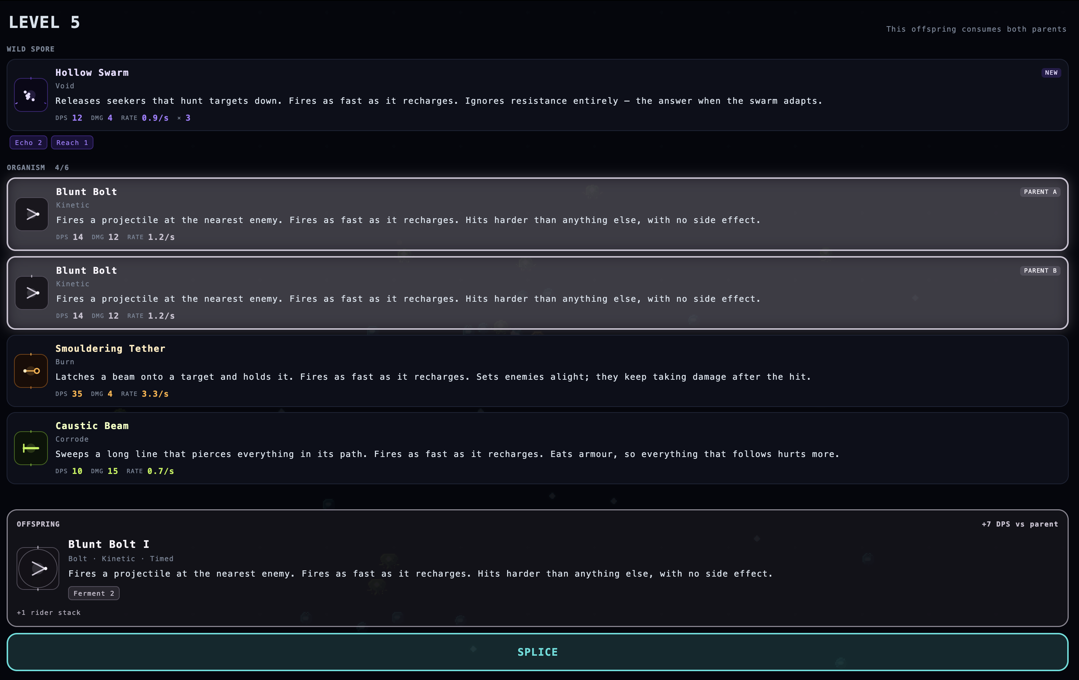Click the Hollow Swarm void spore icon
1079x680 pixels.
(31, 95)
